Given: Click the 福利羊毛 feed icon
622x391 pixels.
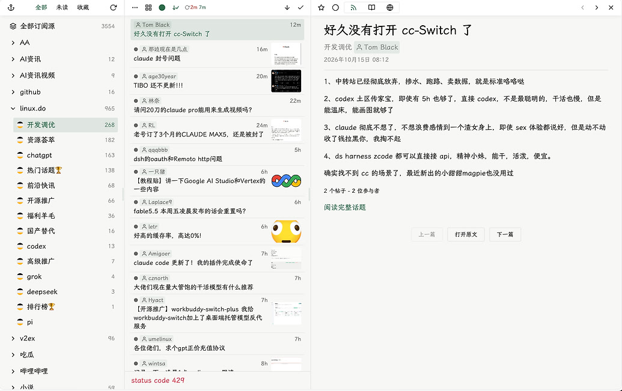Looking at the screenshot, I should pyautogui.click(x=20, y=216).
